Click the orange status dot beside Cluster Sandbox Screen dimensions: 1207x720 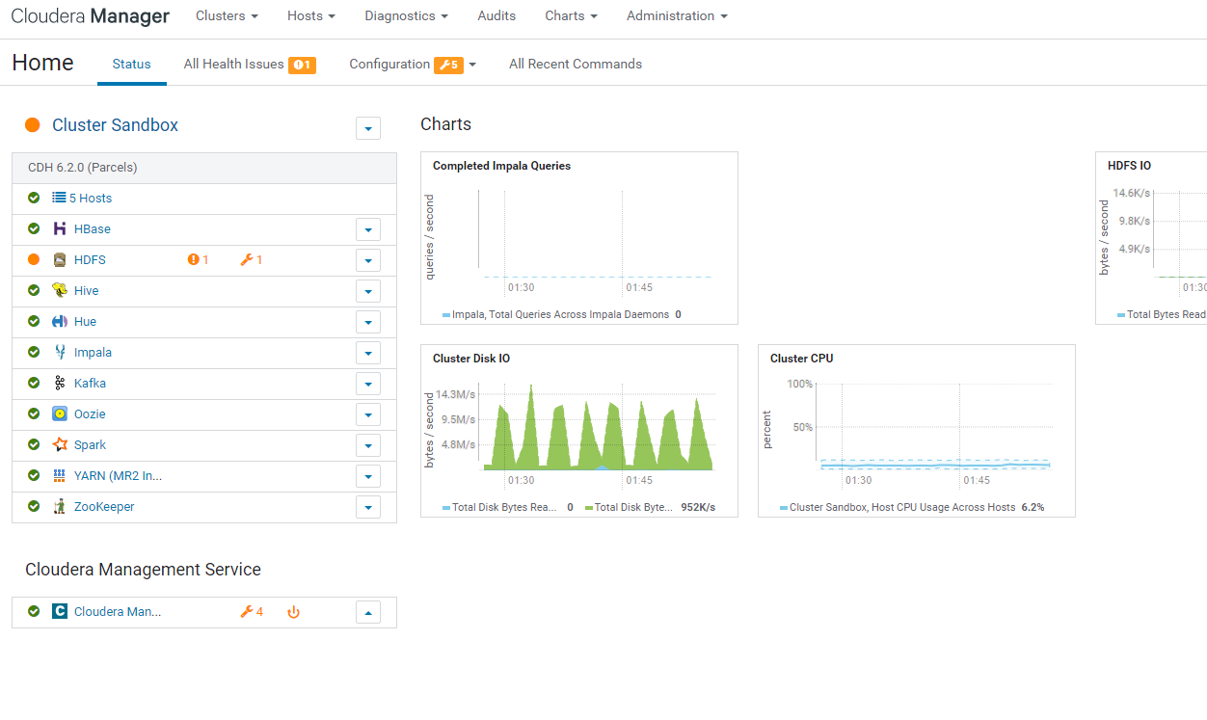(x=32, y=124)
